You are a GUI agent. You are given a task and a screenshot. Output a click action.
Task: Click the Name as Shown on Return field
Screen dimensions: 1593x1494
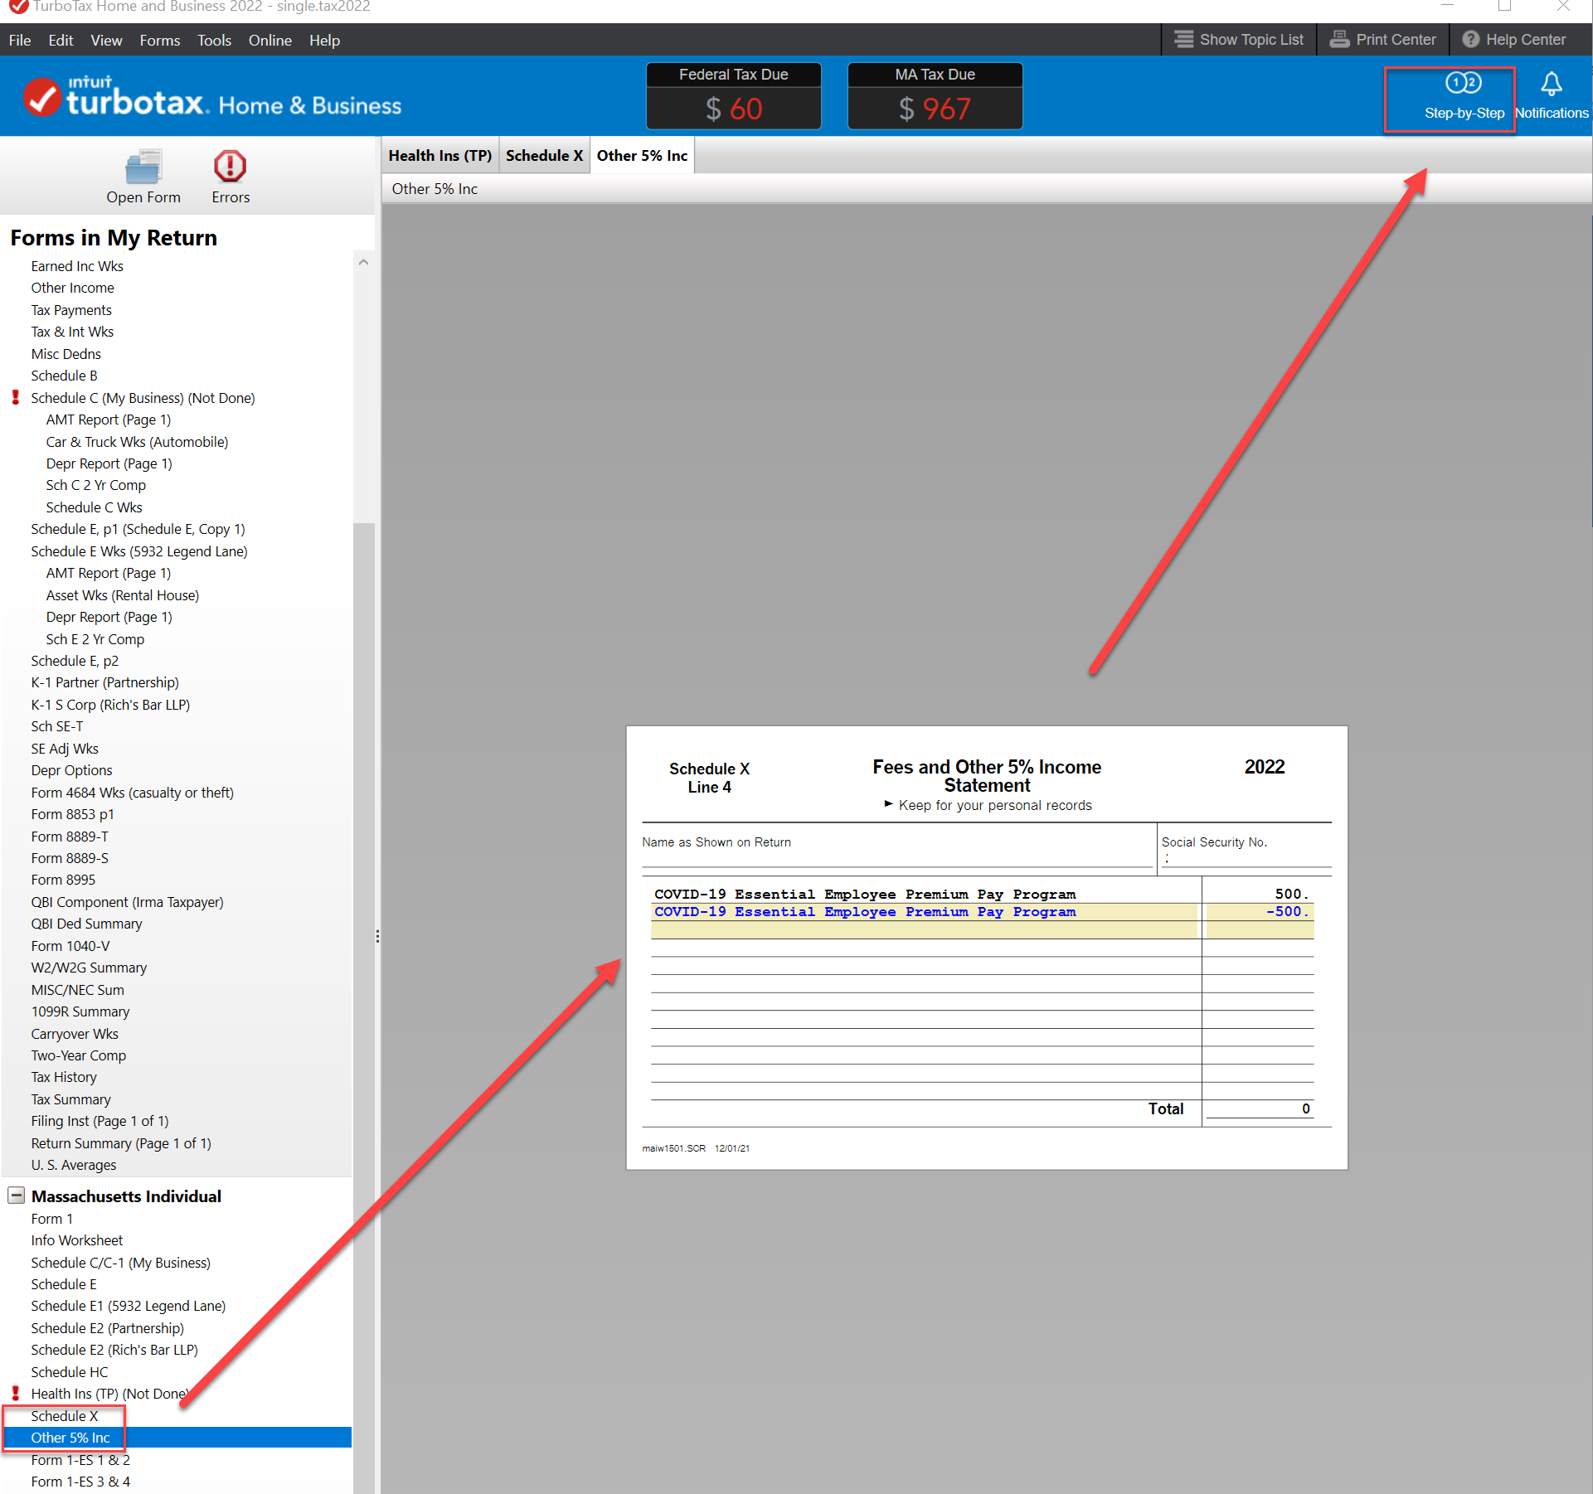[x=897, y=857]
